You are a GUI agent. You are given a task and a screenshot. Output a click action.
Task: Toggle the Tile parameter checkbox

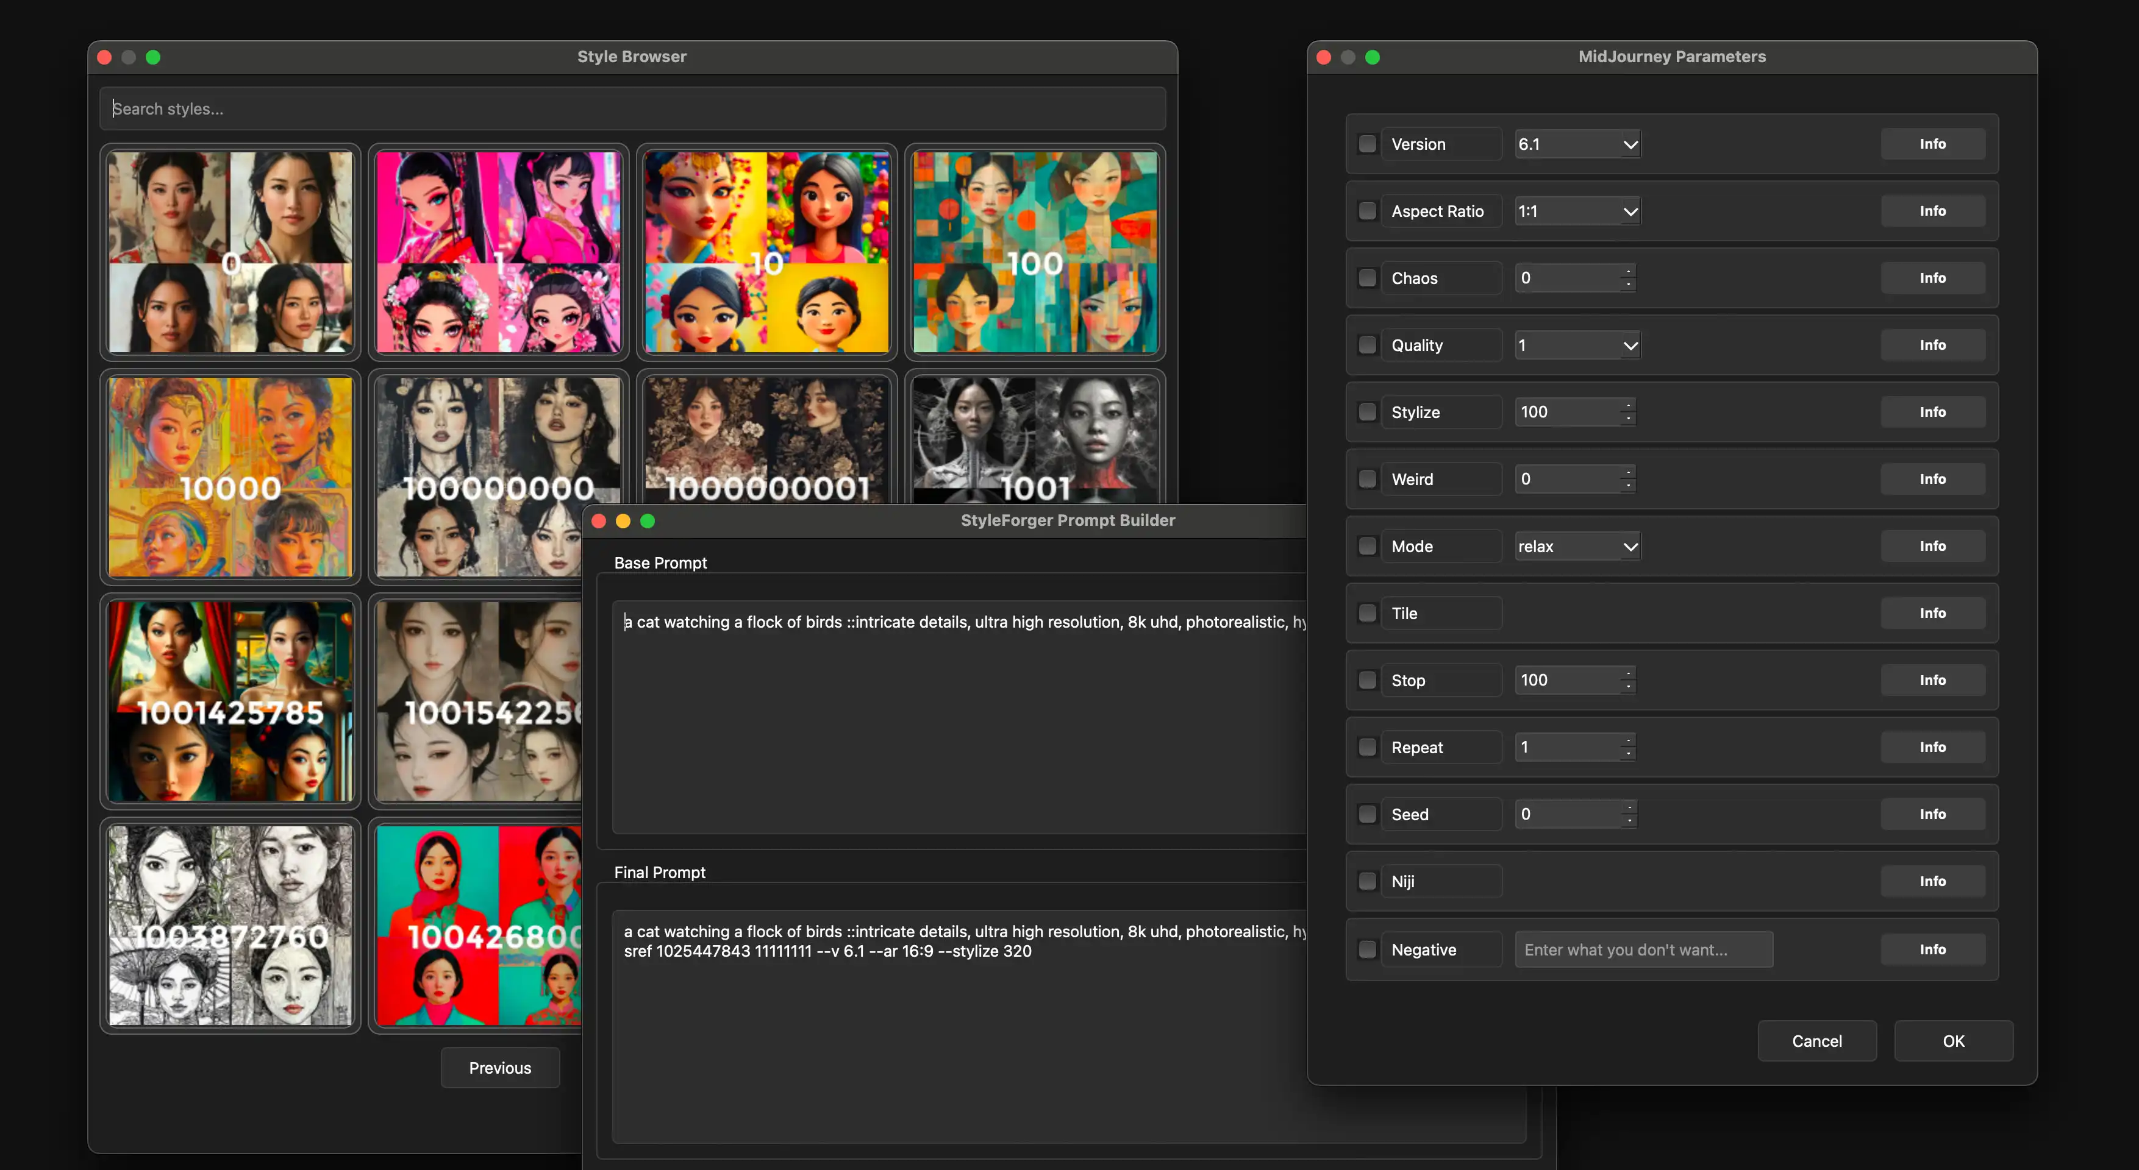pos(1367,612)
